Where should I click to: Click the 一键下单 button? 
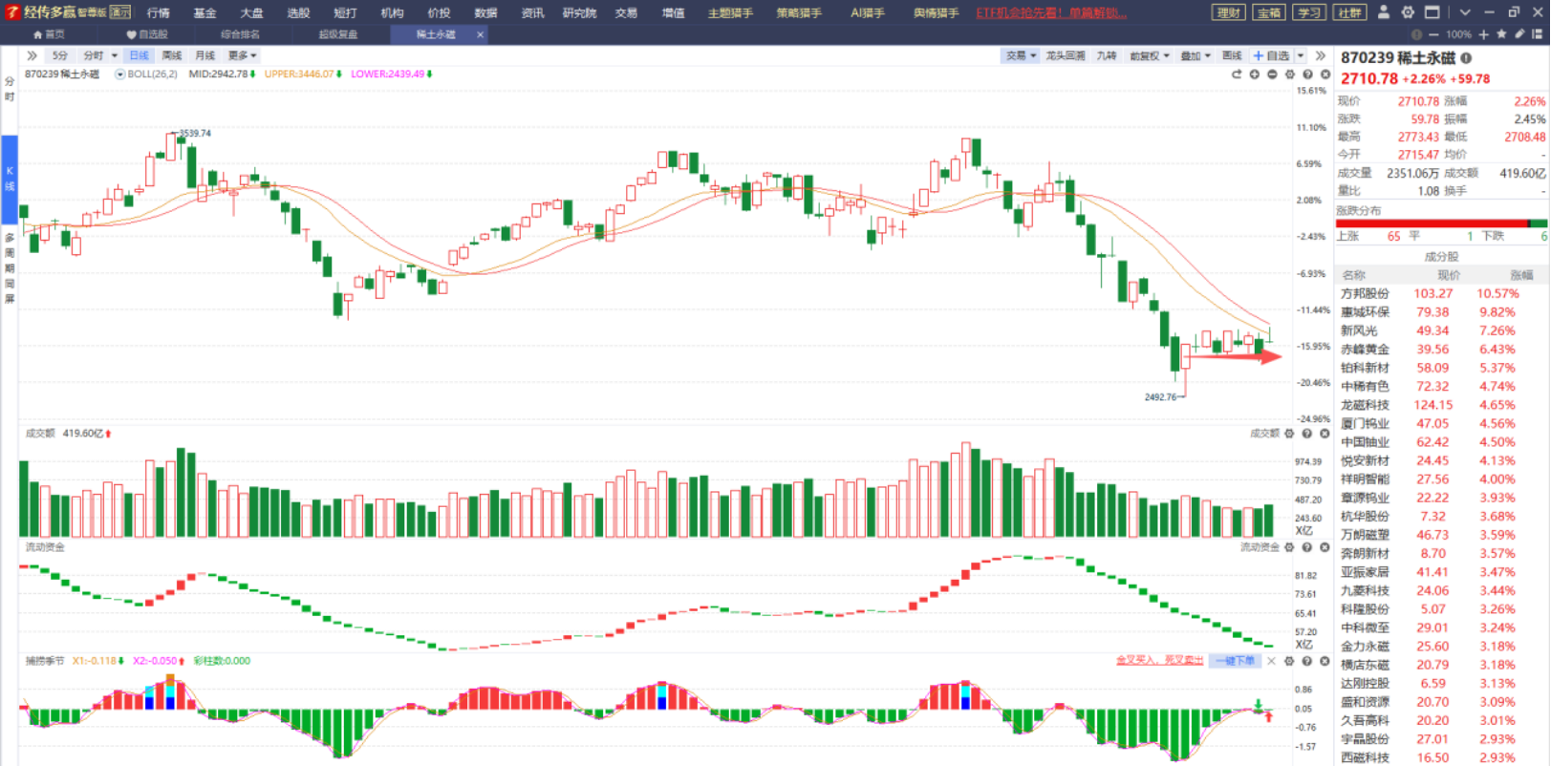(1235, 661)
